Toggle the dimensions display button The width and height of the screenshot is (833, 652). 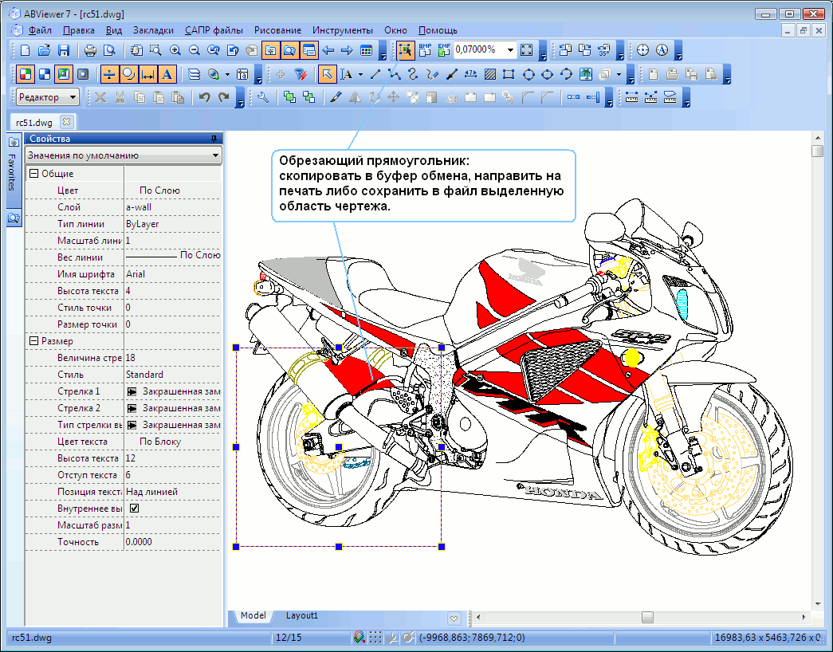[x=147, y=74]
